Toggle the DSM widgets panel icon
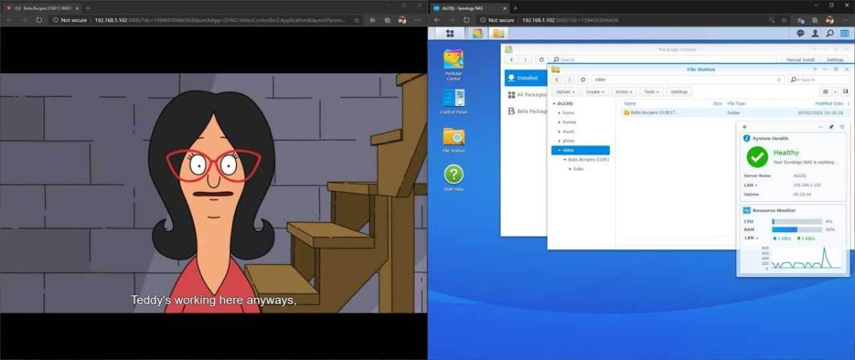Image resolution: width=855 pixels, height=360 pixels. tap(844, 33)
